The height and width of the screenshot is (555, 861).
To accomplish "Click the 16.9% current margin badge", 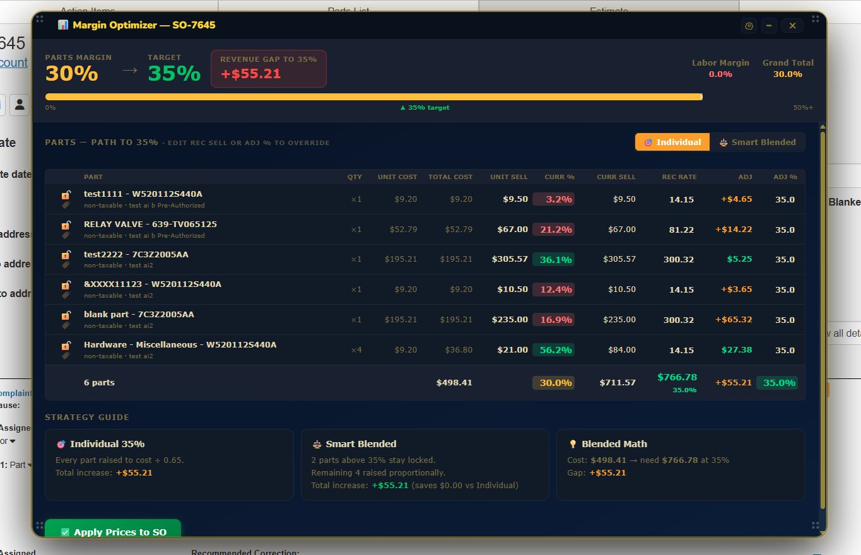I will 553,320.
